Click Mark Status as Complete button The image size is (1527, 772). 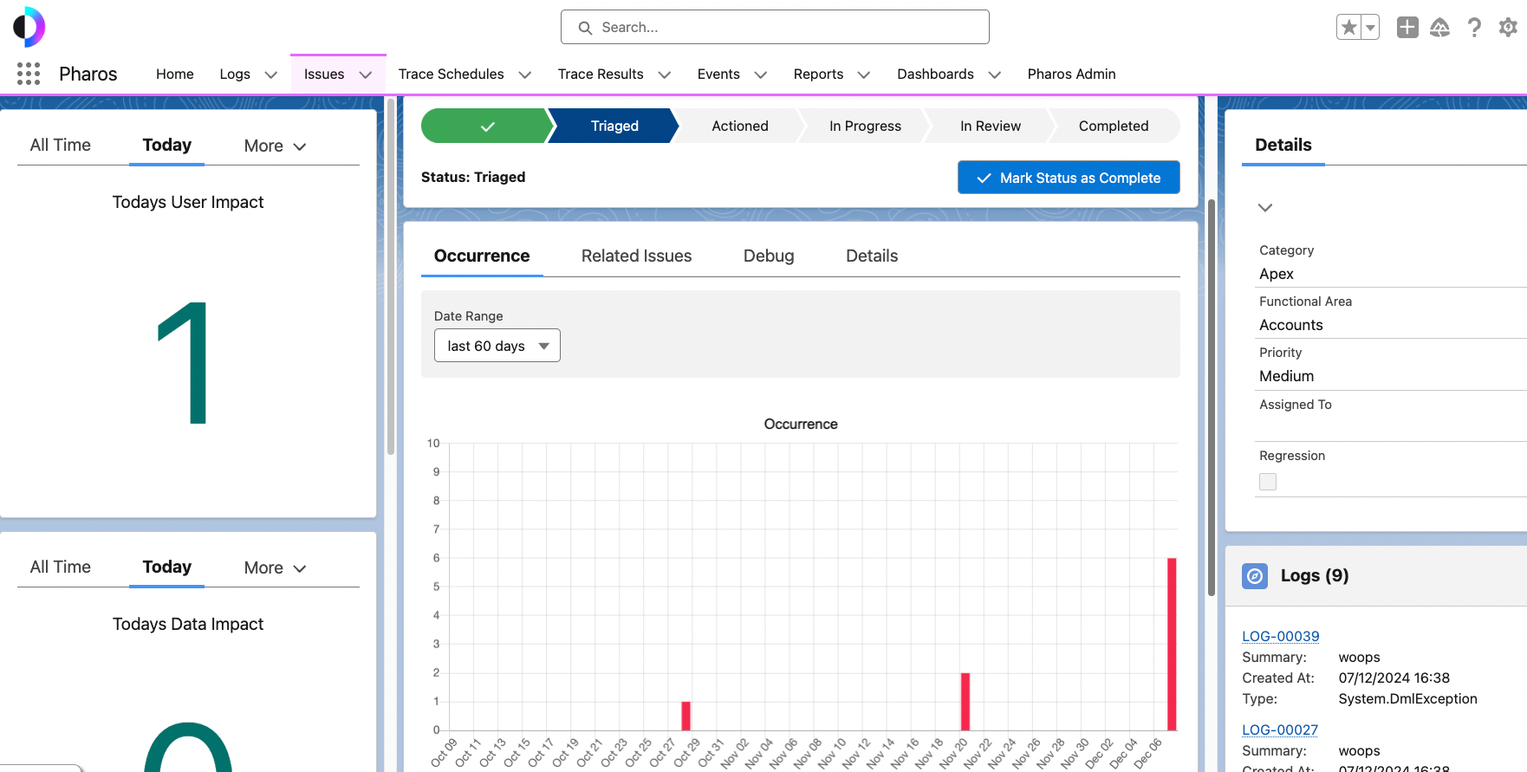[x=1069, y=178]
